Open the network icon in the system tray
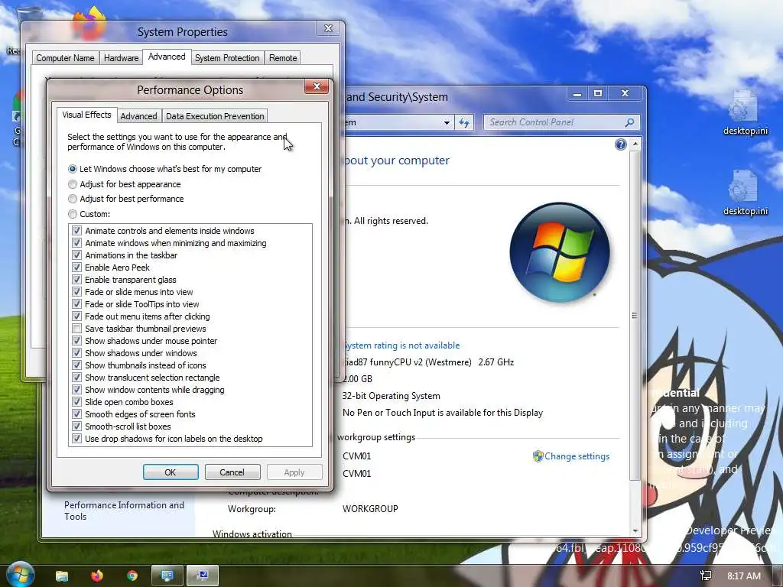 (x=706, y=576)
